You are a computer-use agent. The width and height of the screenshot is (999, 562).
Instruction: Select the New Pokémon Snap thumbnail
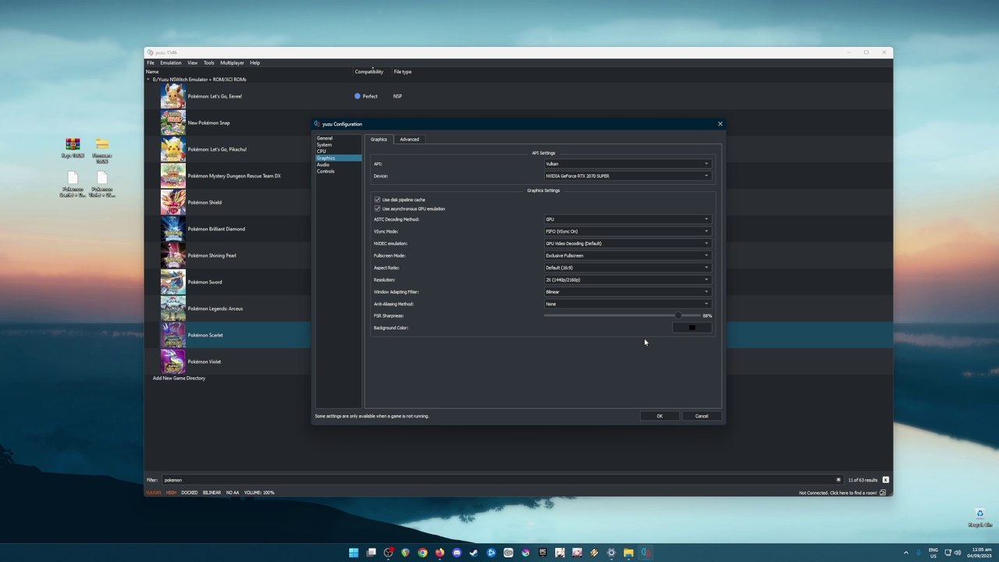173,123
